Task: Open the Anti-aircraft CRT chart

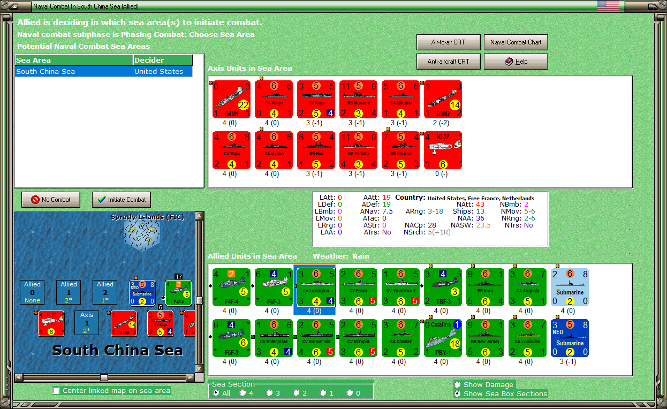Action: (x=448, y=62)
